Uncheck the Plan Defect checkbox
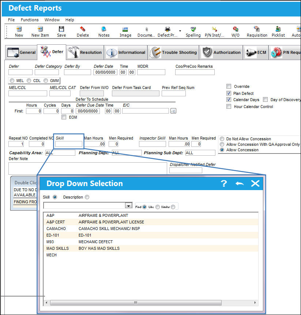The width and height of the screenshot is (301, 315). coord(229,93)
